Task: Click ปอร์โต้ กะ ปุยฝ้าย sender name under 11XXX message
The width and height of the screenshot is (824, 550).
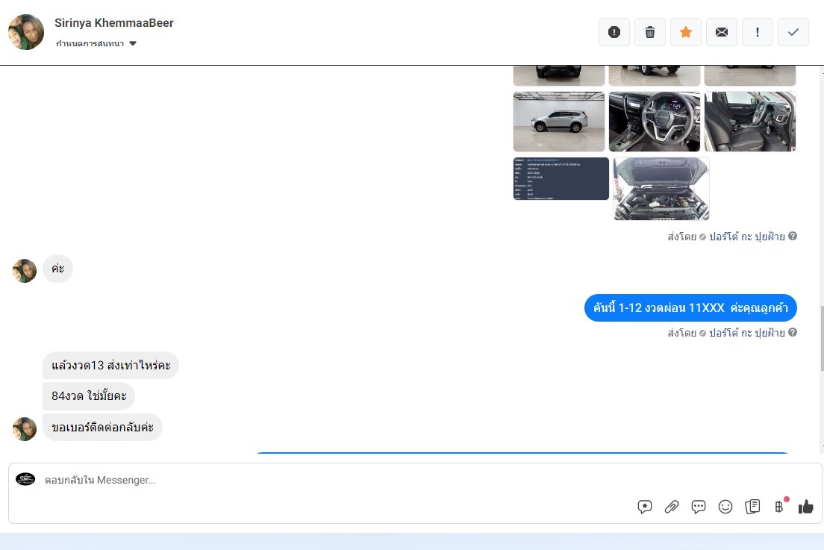Action: pyautogui.click(x=746, y=333)
